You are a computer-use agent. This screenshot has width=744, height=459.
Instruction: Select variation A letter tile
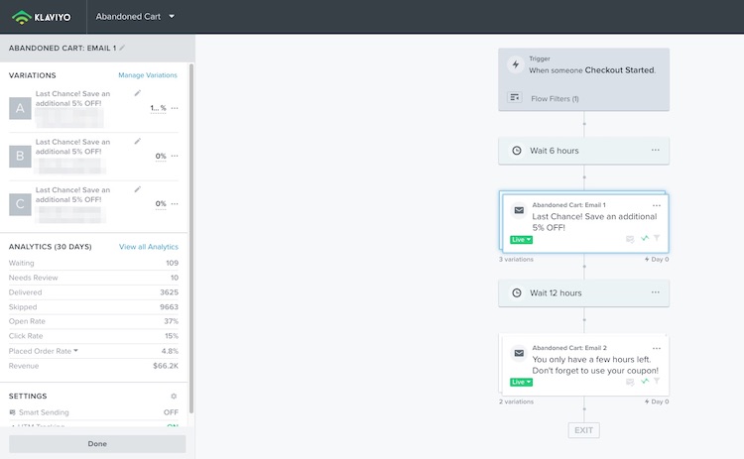click(x=20, y=108)
